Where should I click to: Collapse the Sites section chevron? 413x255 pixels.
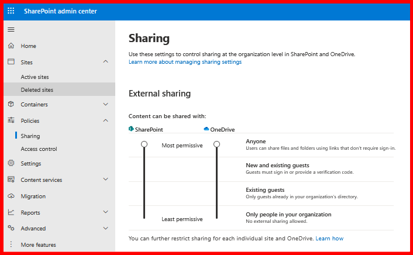pyautogui.click(x=105, y=61)
